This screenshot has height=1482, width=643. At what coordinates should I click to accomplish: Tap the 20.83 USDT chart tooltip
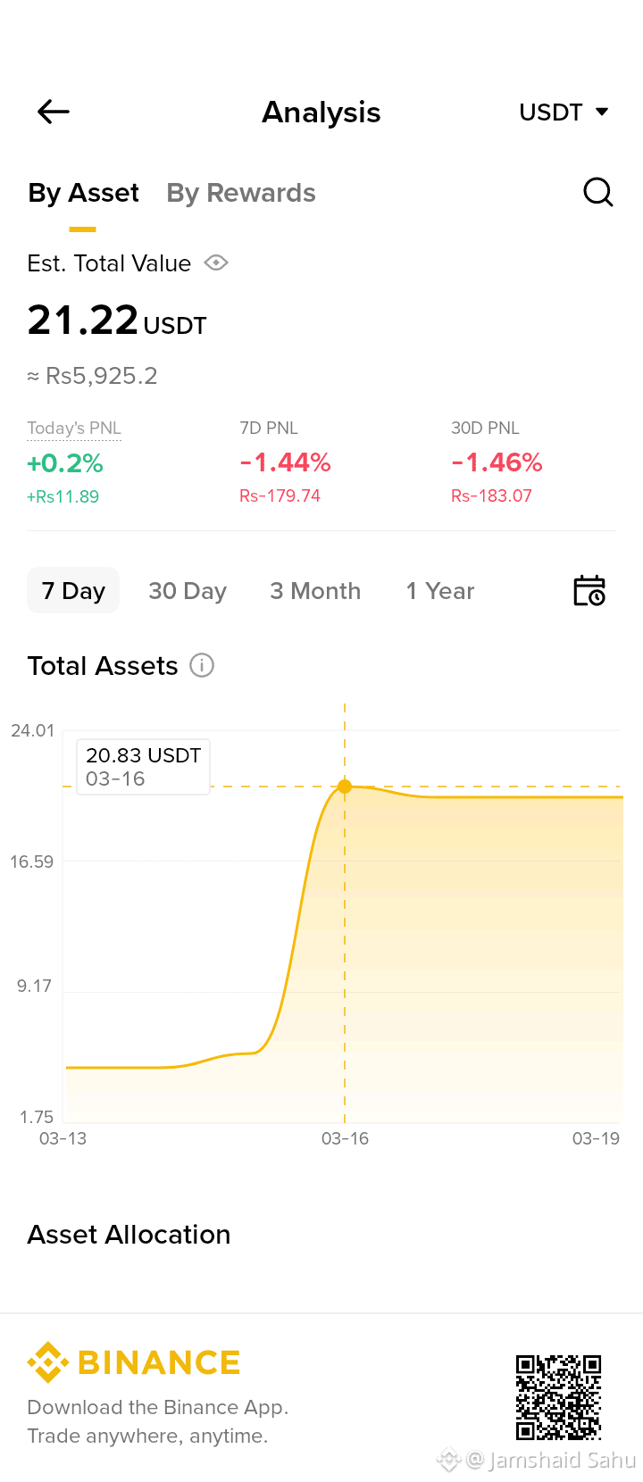[143, 766]
